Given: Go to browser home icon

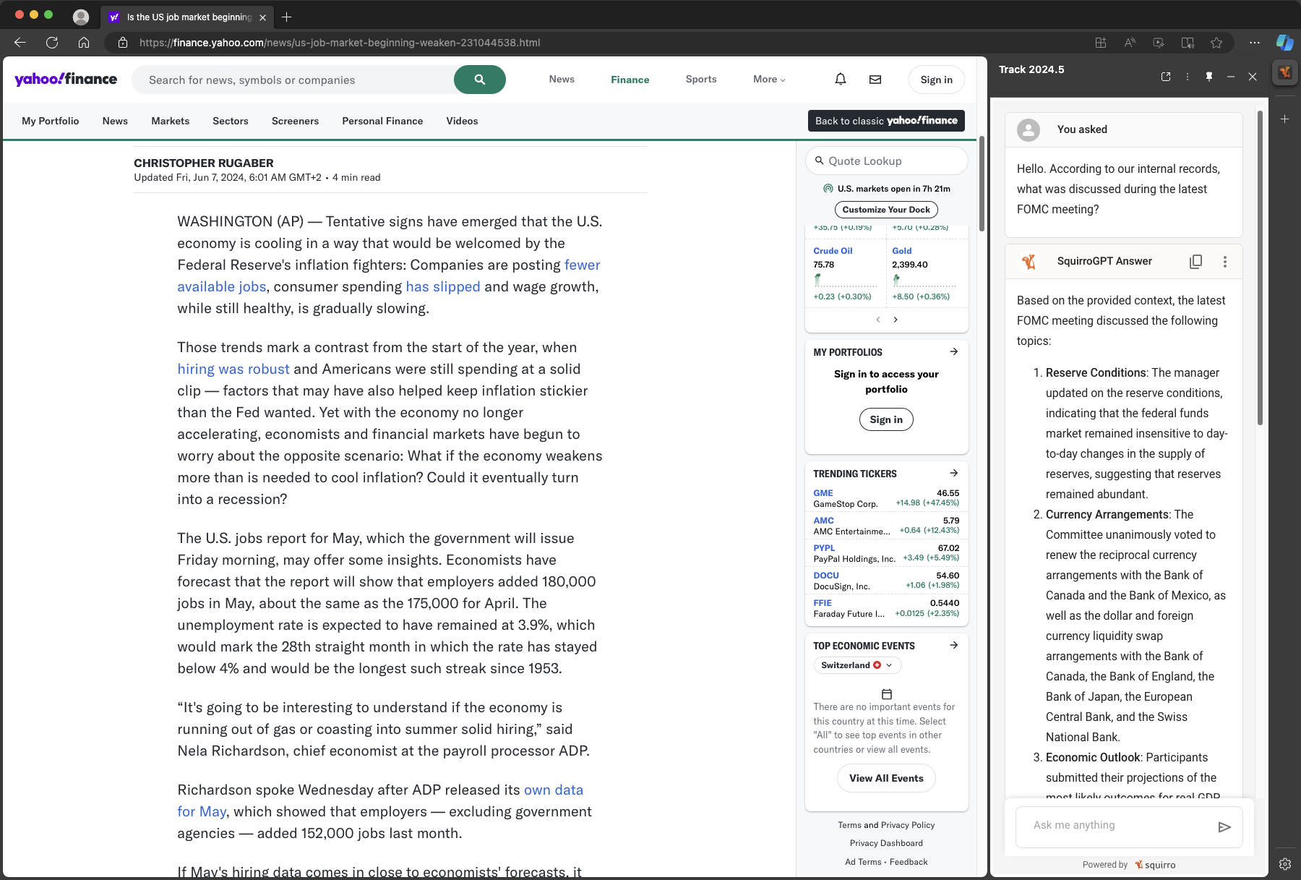Looking at the screenshot, I should (x=84, y=43).
